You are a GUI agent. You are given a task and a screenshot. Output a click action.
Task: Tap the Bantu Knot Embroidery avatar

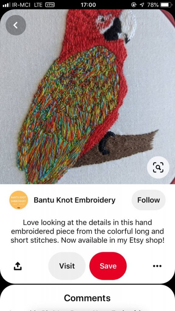[x=19, y=200]
